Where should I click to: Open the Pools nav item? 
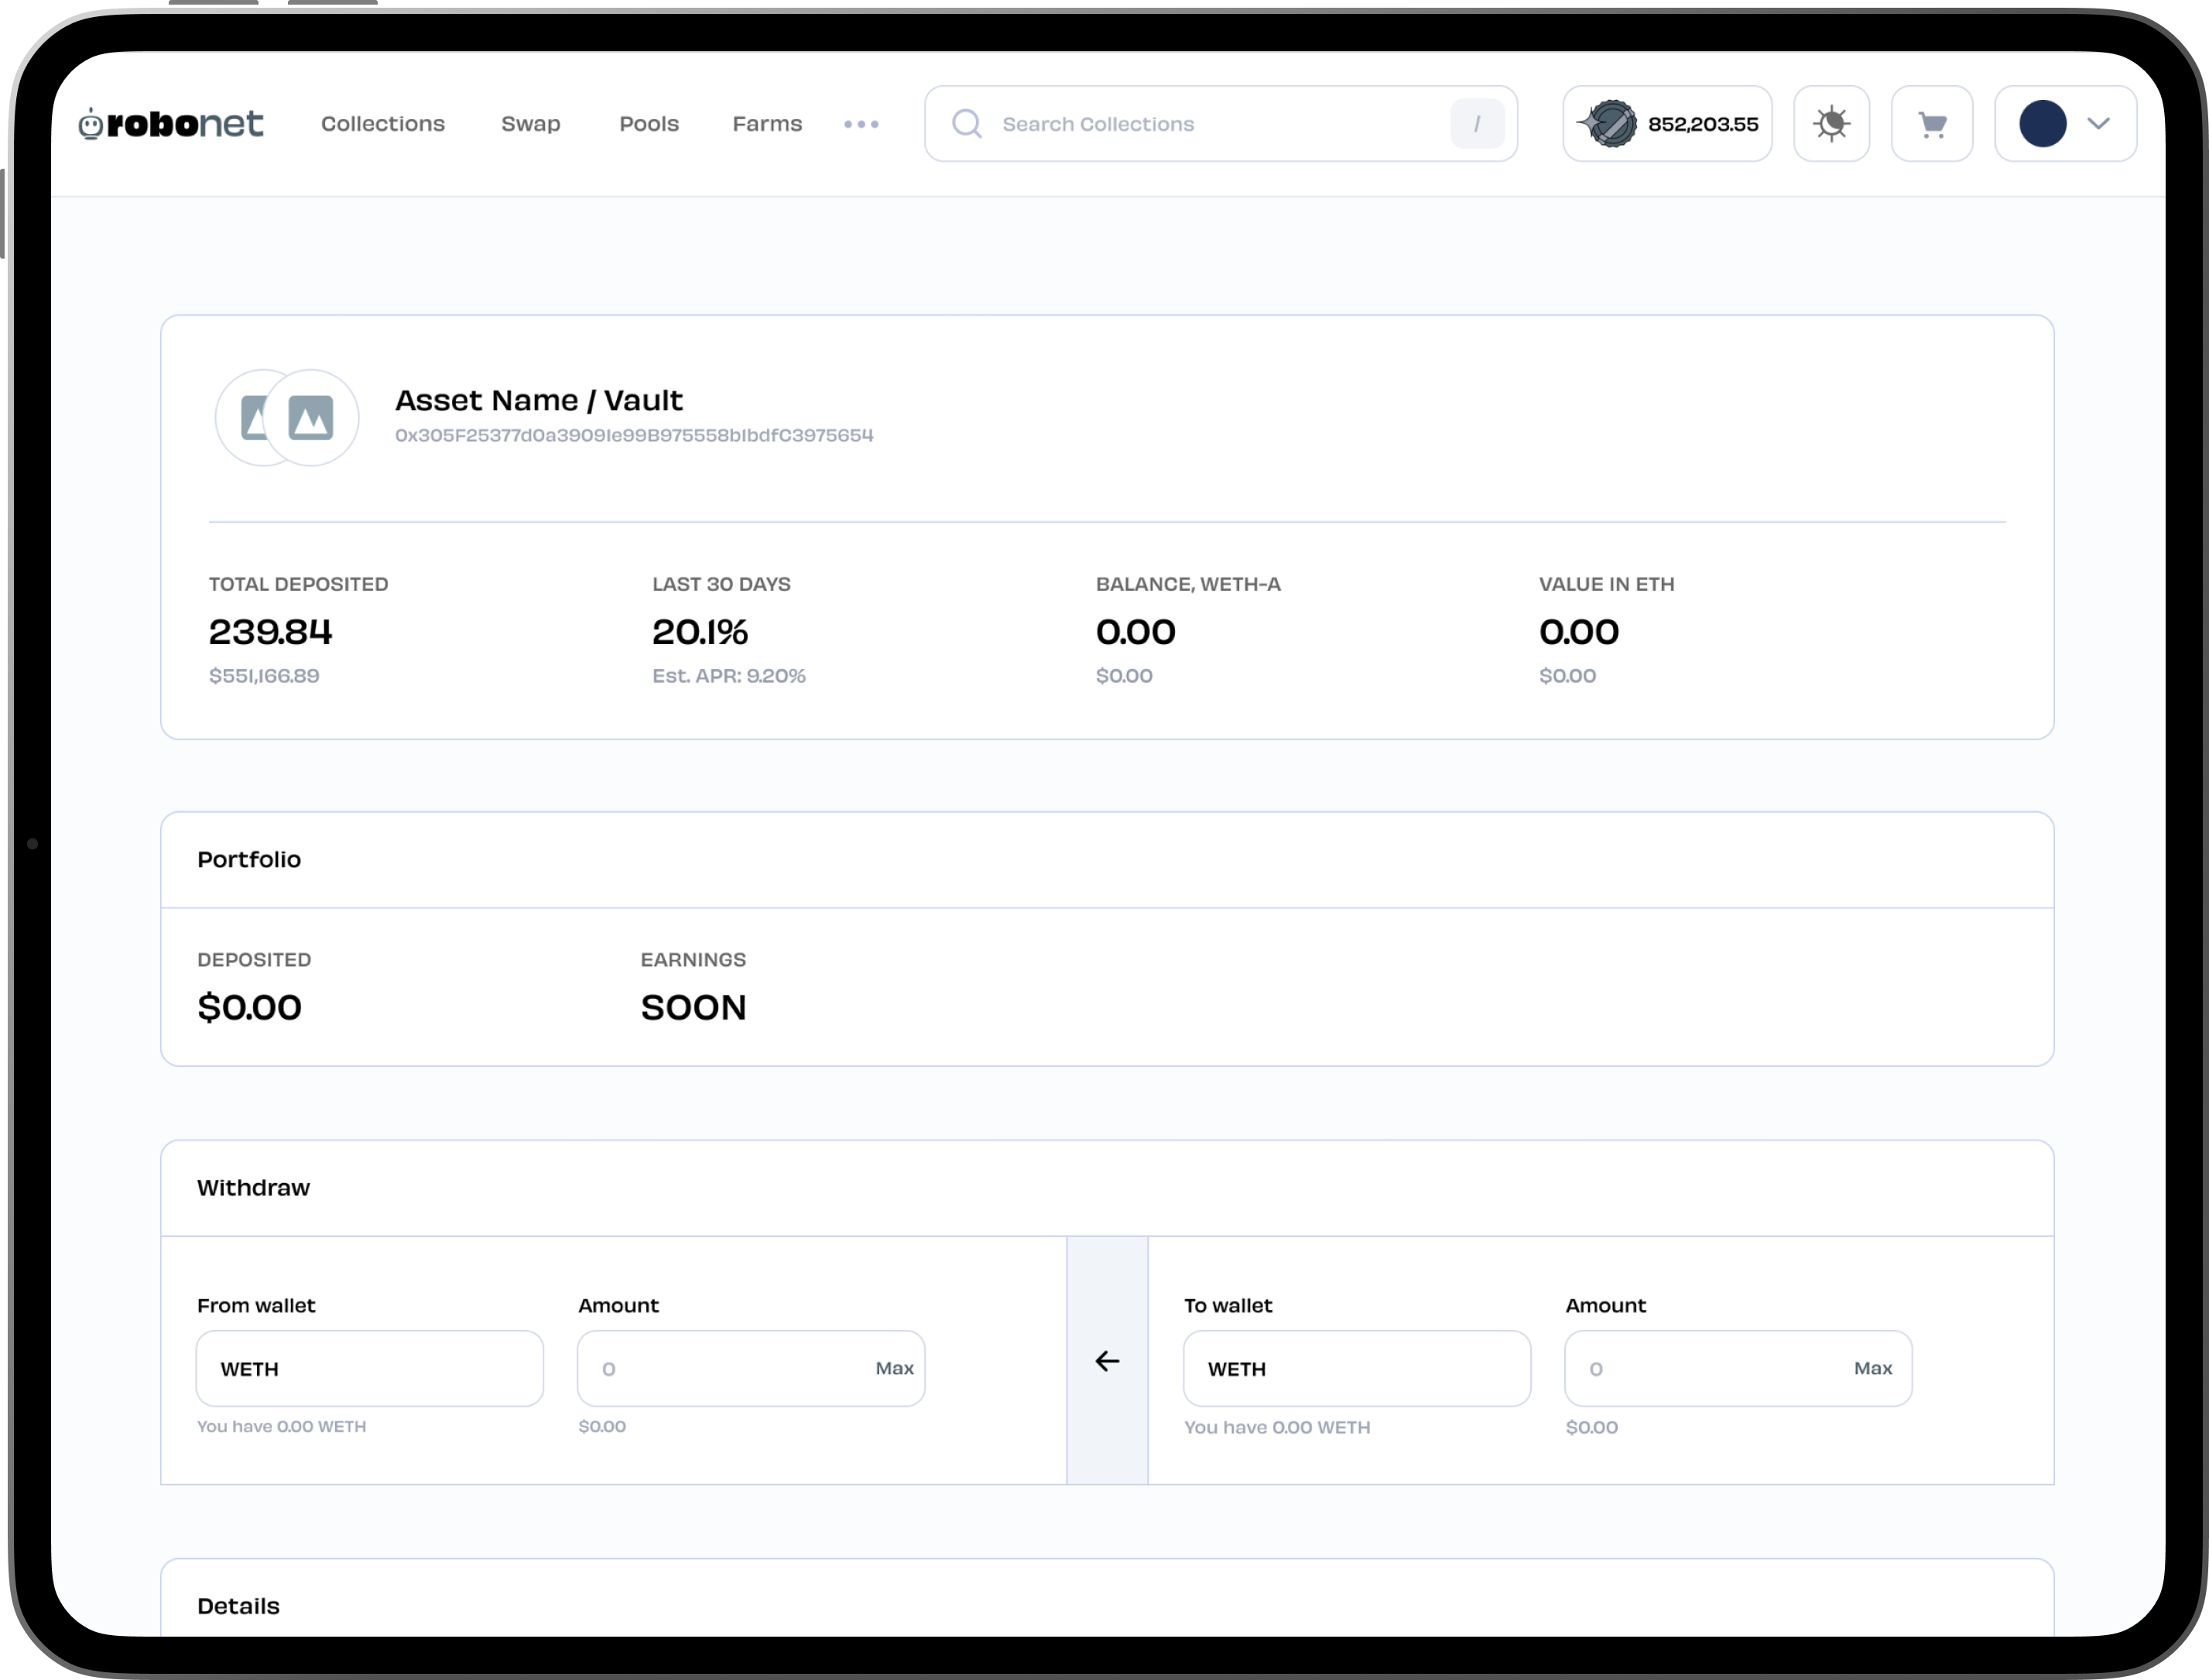pyautogui.click(x=649, y=124)
